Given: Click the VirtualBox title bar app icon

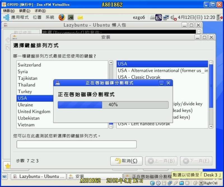Looking at the screenshot, I should coord(4,4).
